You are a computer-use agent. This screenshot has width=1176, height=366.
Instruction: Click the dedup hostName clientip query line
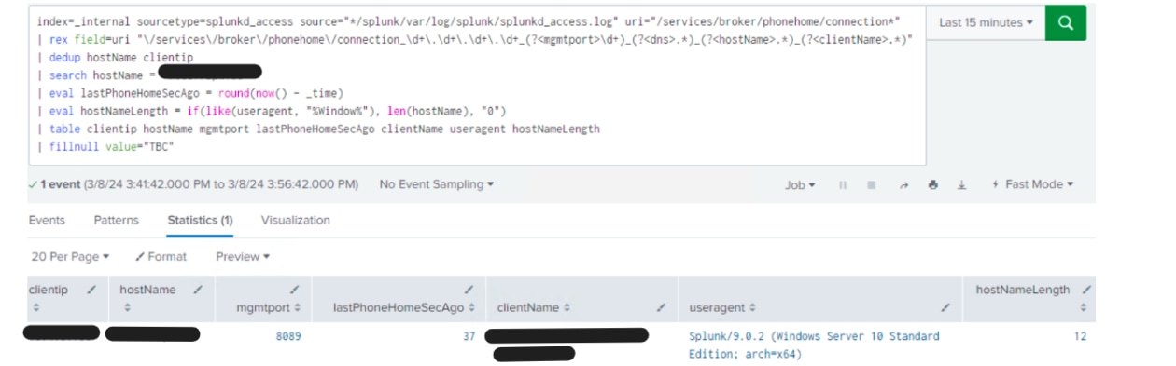116,57
